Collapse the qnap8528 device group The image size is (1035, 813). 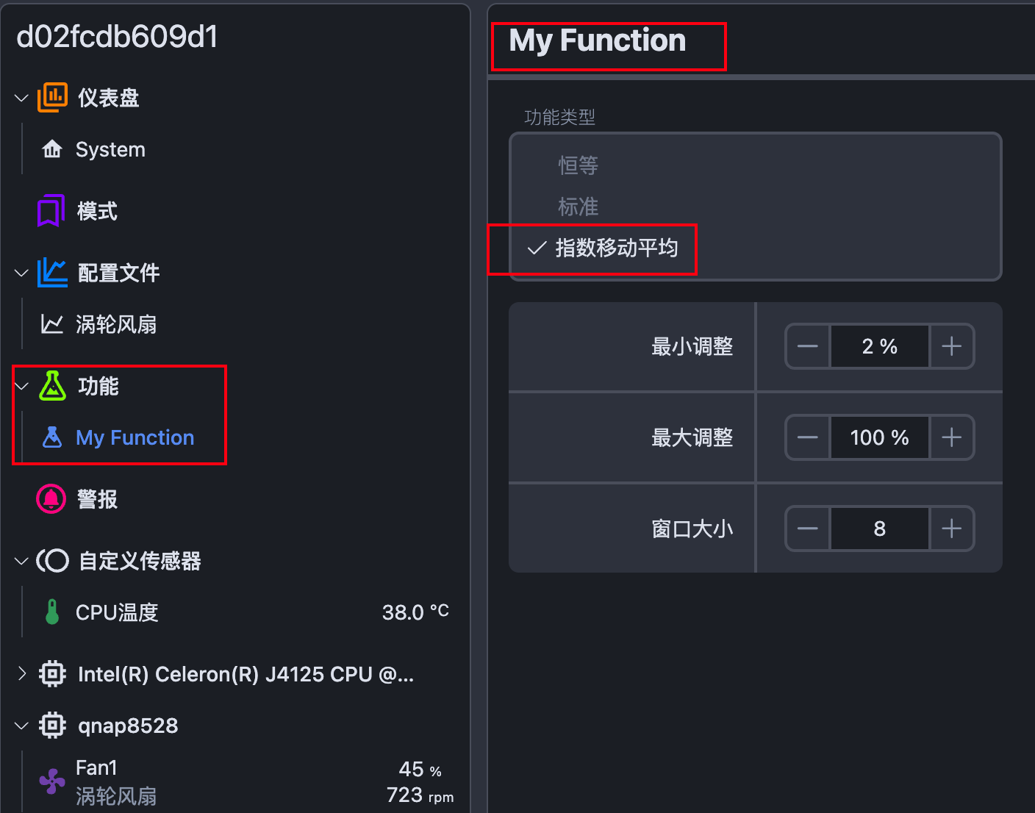[x=21, y=726]
